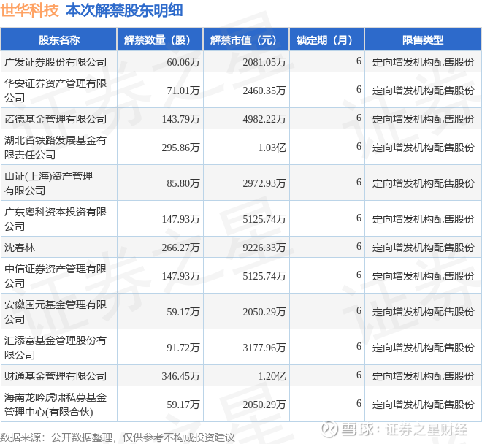Select the 解禁数量（股） column header

pos(160,39)
